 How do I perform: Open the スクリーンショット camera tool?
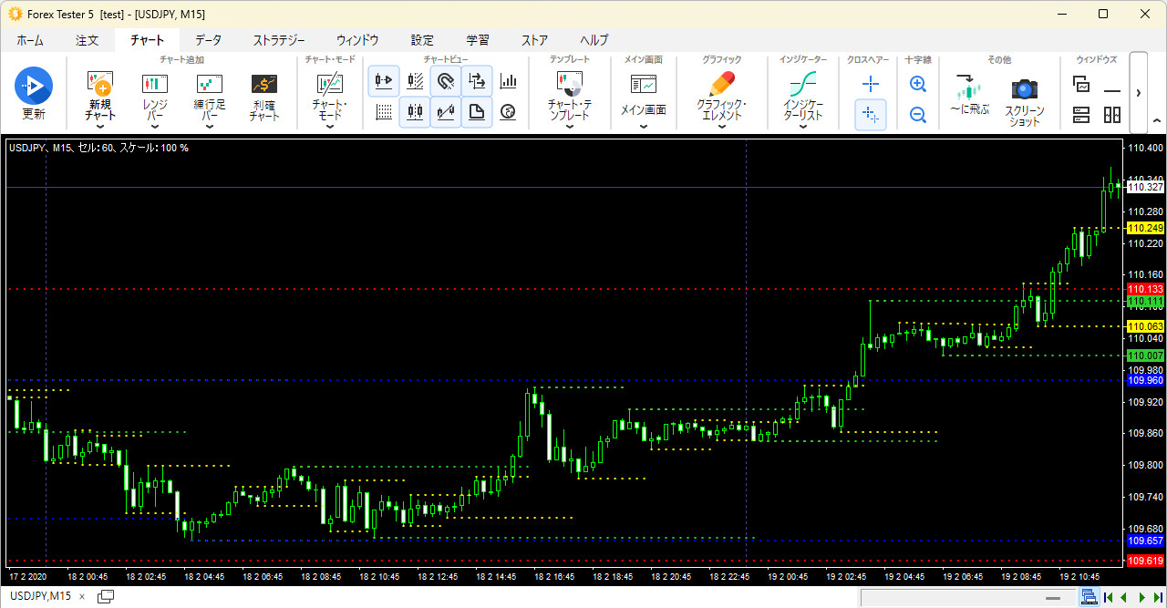[x=1025, y=98]
